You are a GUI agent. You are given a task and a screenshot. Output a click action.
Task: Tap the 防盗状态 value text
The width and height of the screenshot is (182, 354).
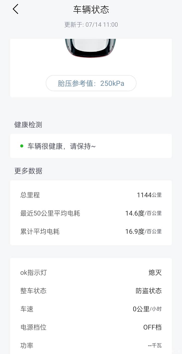[x=149, y=291]
